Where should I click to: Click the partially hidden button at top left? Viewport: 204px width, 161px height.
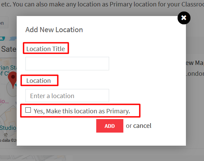coord(4,23)
